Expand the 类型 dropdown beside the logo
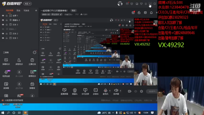This screenshot has height=115, width=204. (28, 4)
